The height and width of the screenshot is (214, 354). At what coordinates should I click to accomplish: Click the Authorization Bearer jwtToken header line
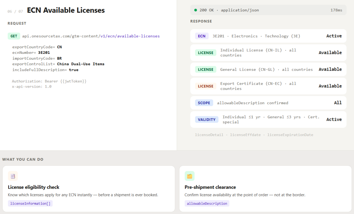tap(49, 81)
